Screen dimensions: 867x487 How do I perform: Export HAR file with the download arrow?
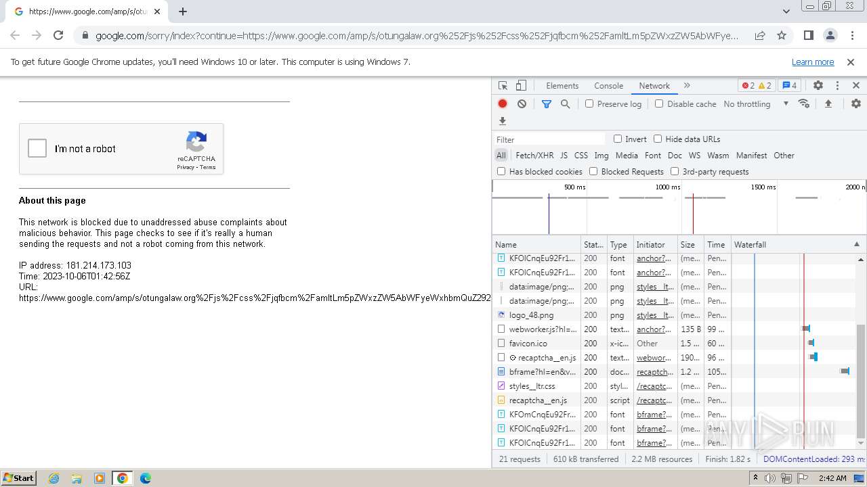tap(503, 121)
